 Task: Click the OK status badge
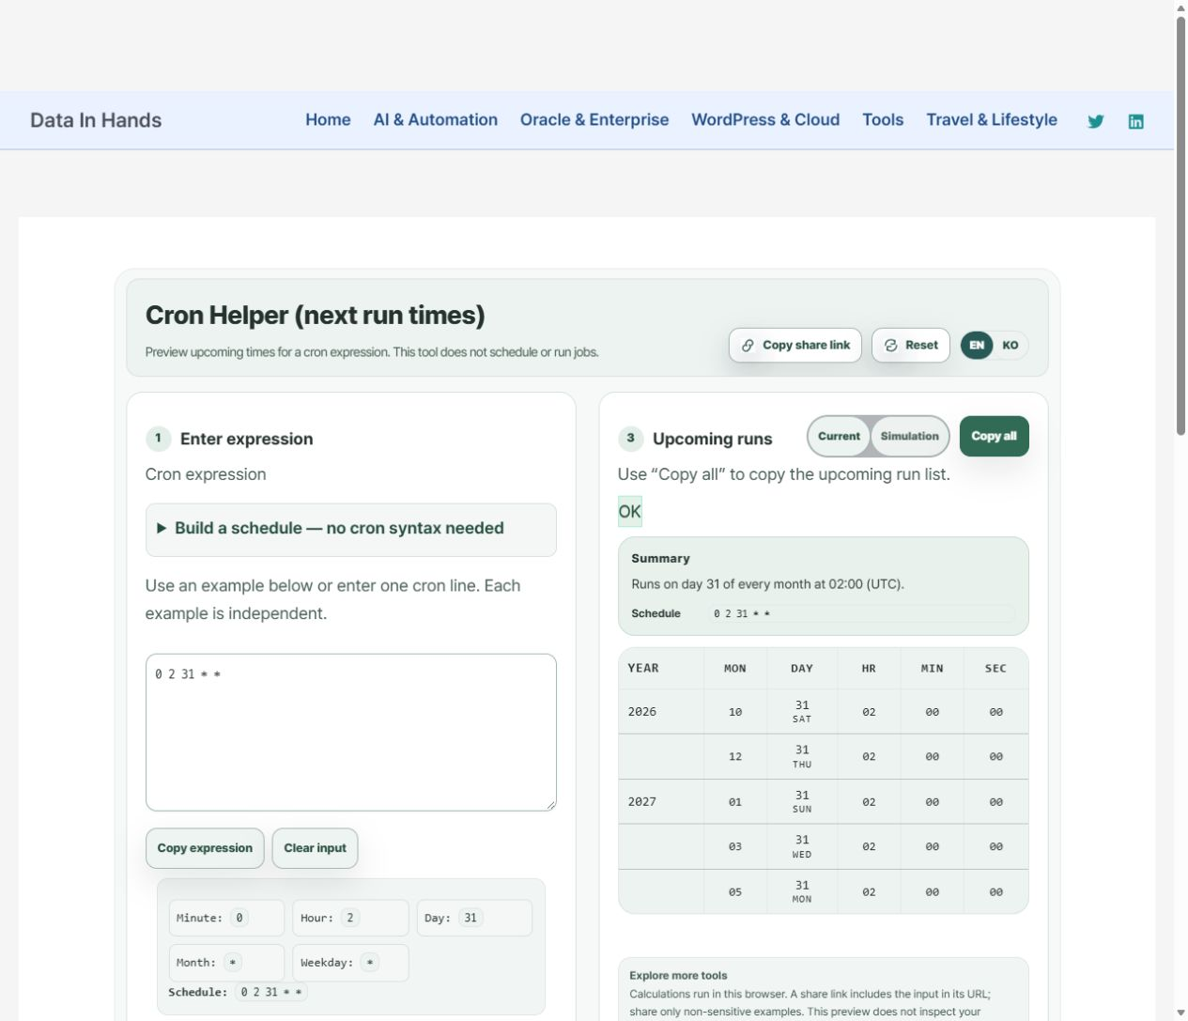629,512
